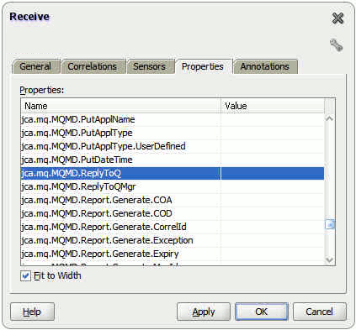
Task: Click the scrollbar up arrow
Action: 329,119
